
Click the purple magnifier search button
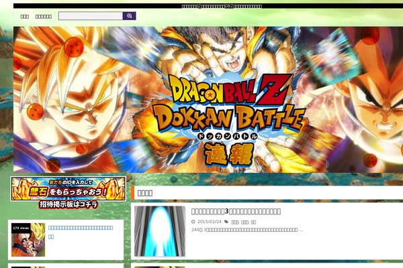pyautogui.click(x=129, y=16)
